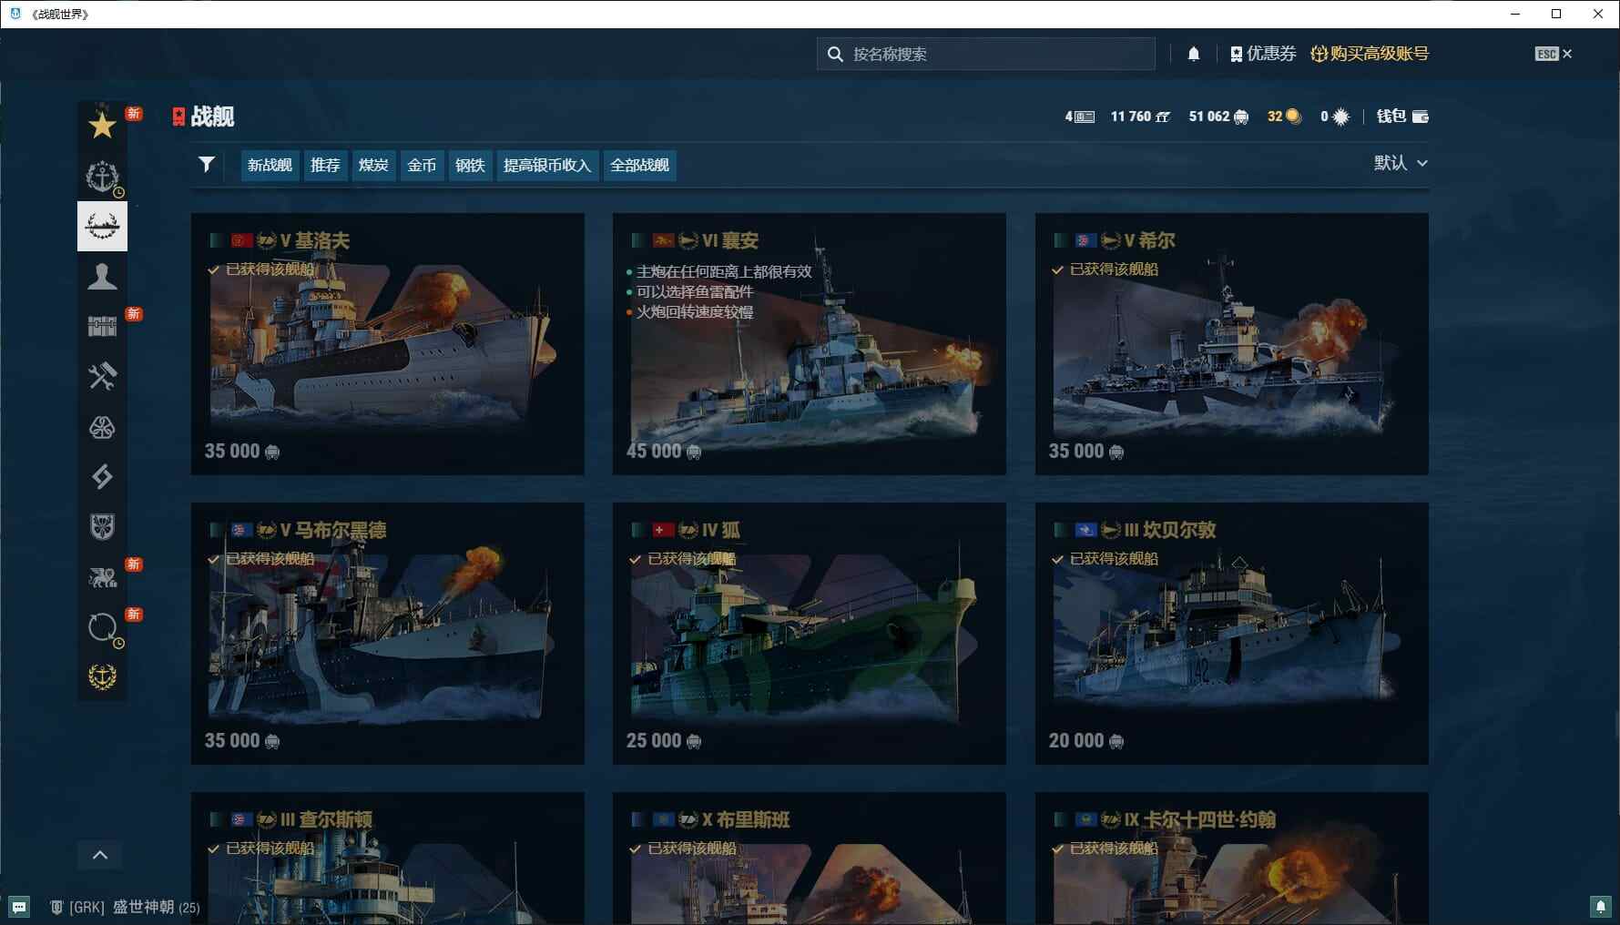Open the containers crate sidebar icon

[x=102, y=326]
